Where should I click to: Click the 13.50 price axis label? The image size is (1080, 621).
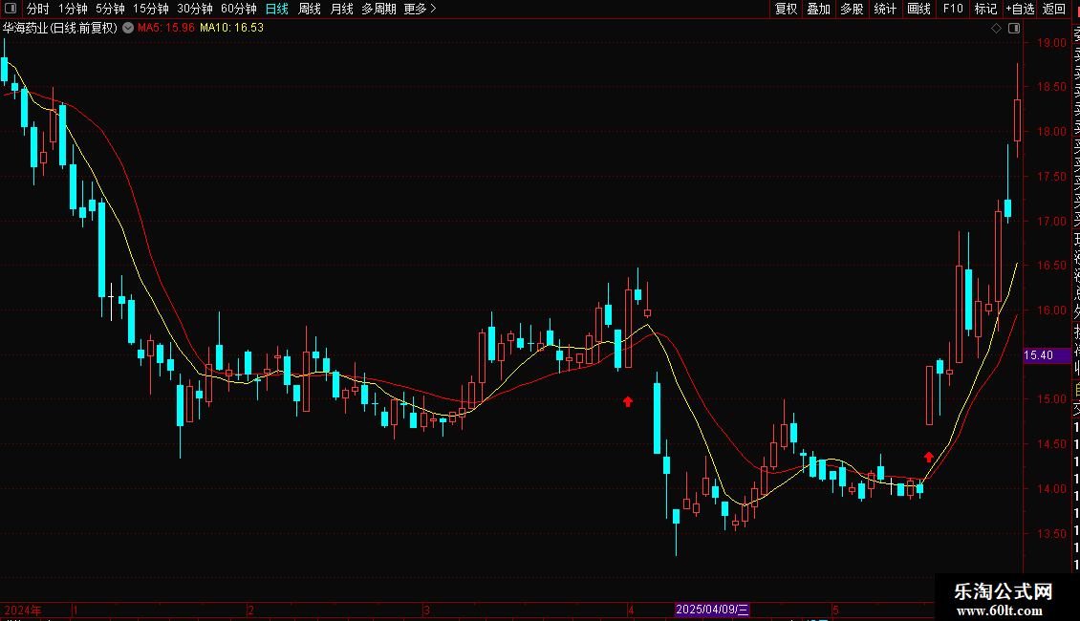1051,533
